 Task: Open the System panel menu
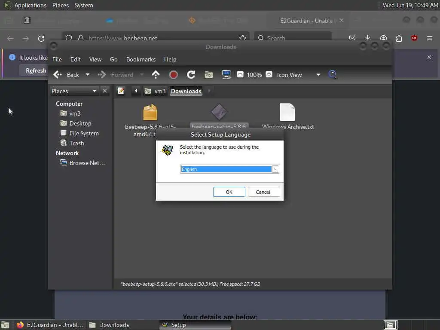[84, 5]
